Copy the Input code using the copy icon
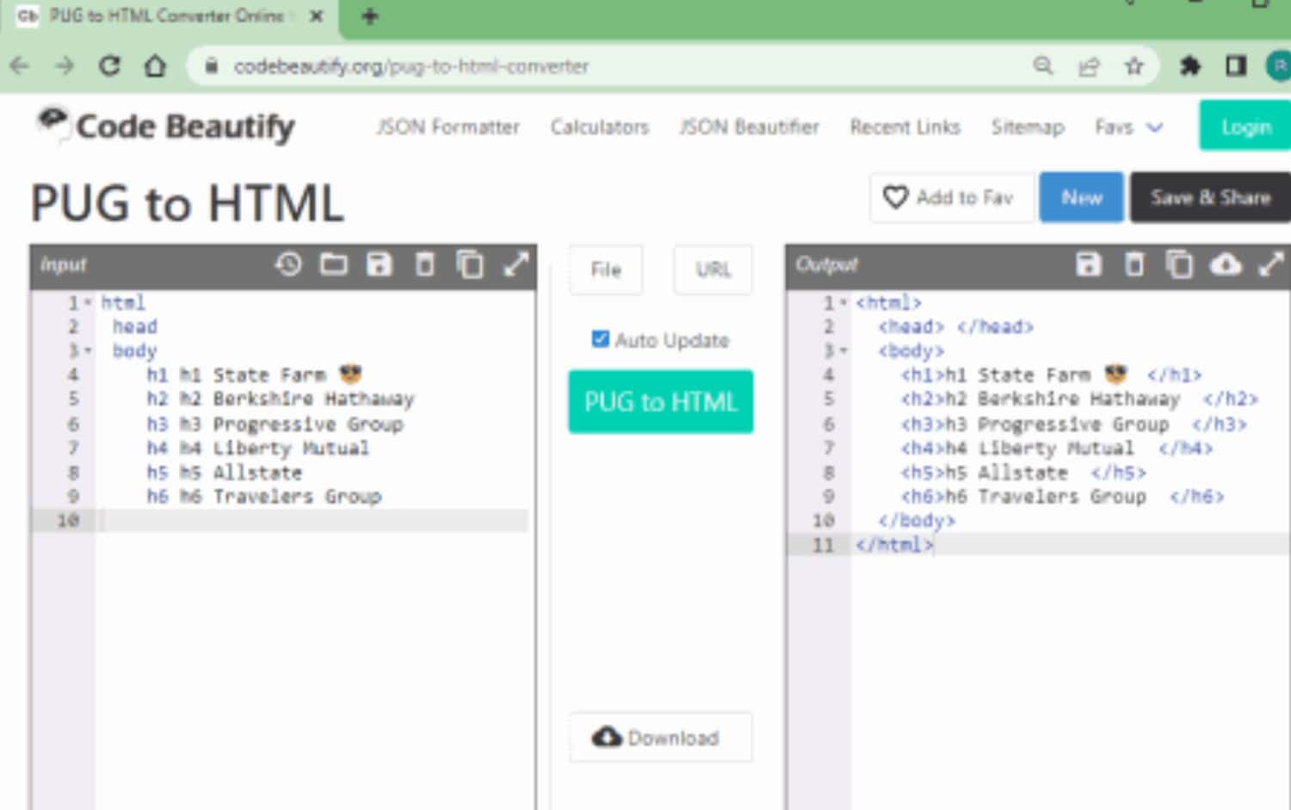 click(471, 265)
